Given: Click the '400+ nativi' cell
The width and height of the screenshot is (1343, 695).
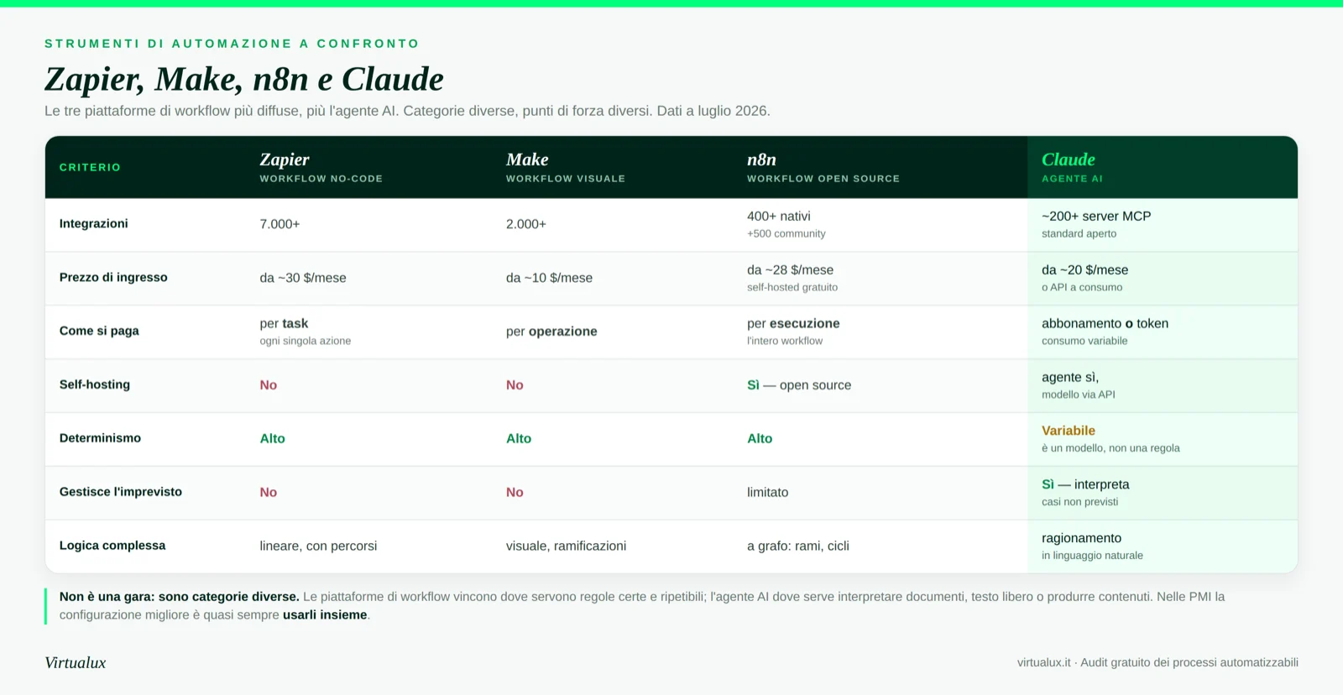Looking at the screenshot, I should 778,216.
